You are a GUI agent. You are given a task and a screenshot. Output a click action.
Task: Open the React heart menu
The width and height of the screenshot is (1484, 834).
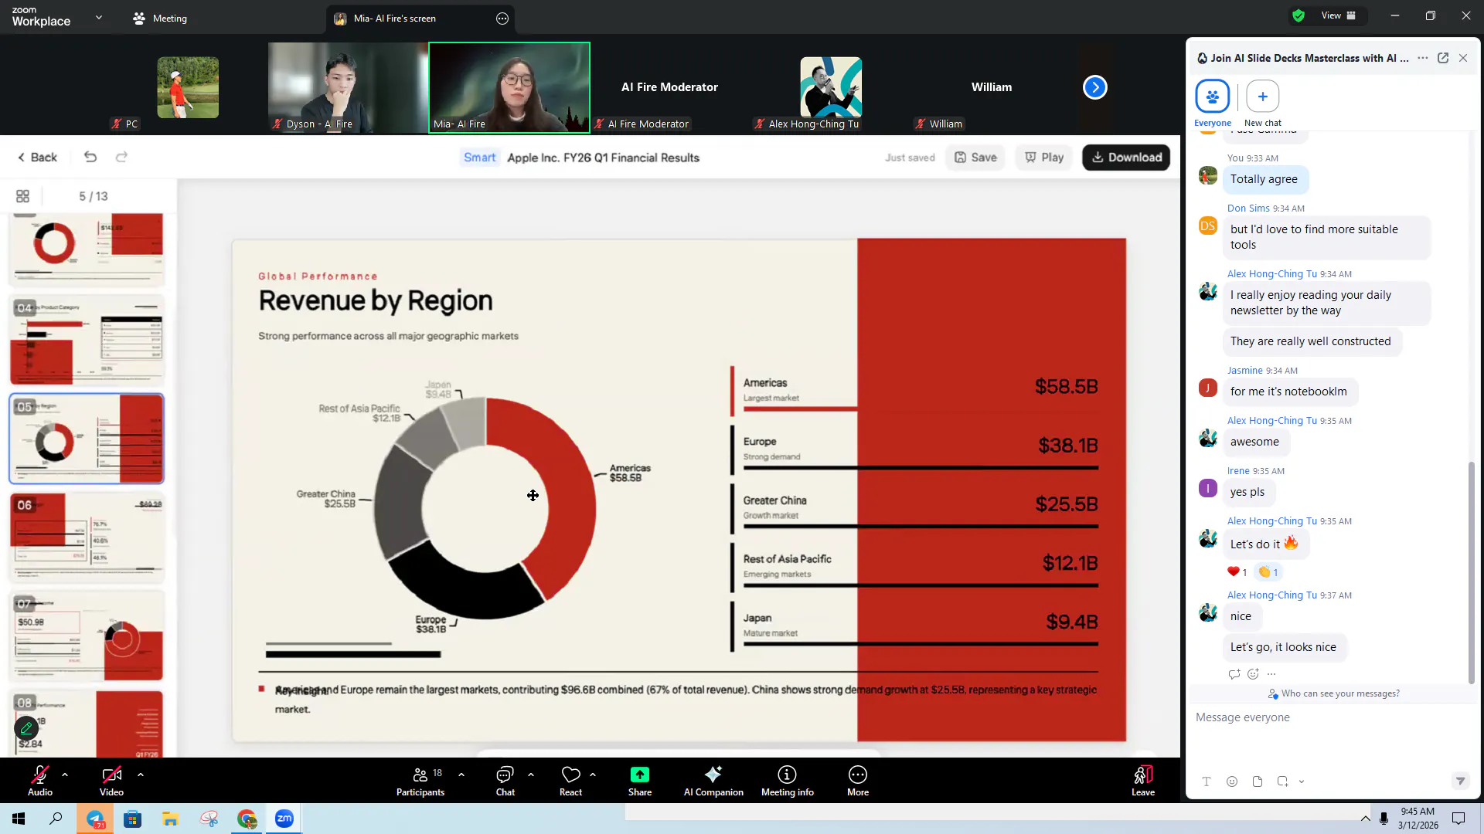[571, 780]
